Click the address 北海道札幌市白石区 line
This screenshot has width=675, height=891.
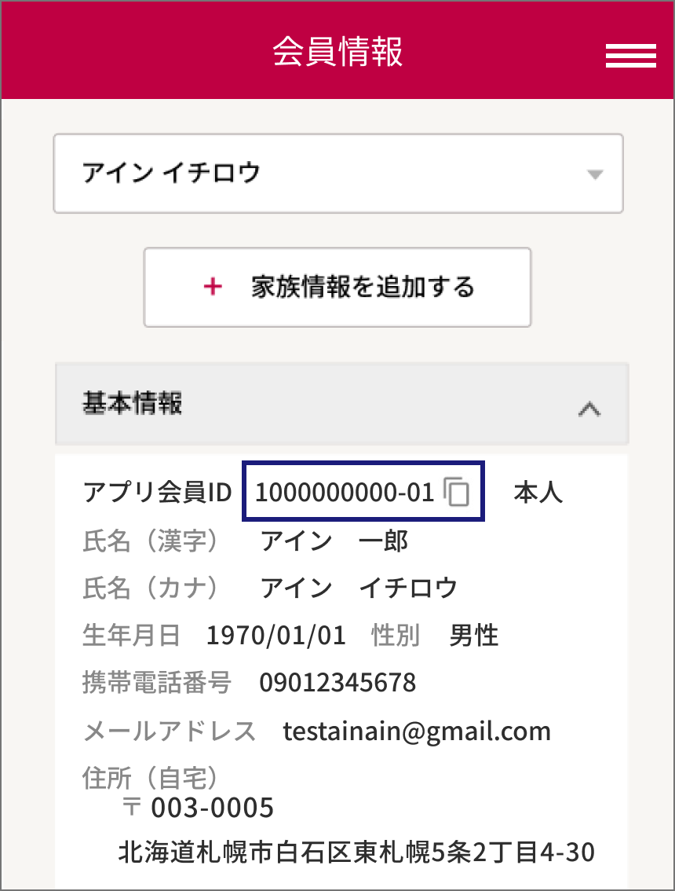click(356, 852)
